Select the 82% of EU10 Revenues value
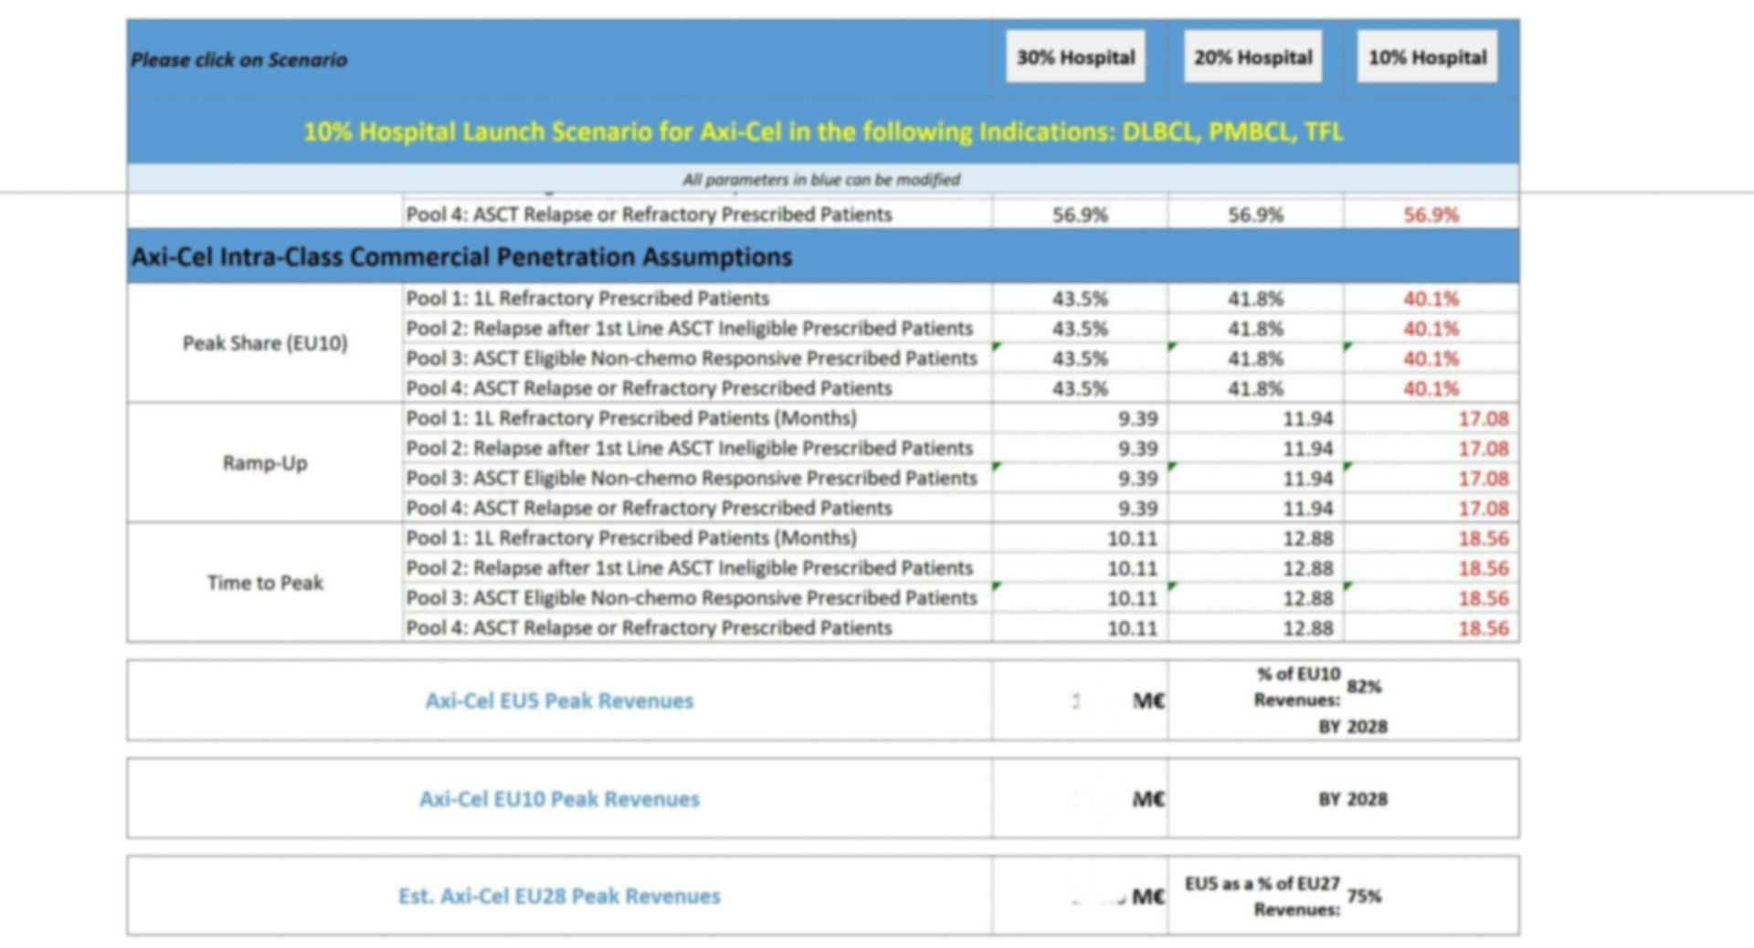The height and width of the screenshot is (948, 1754). pyautogui.click(x=1364, y=687)
